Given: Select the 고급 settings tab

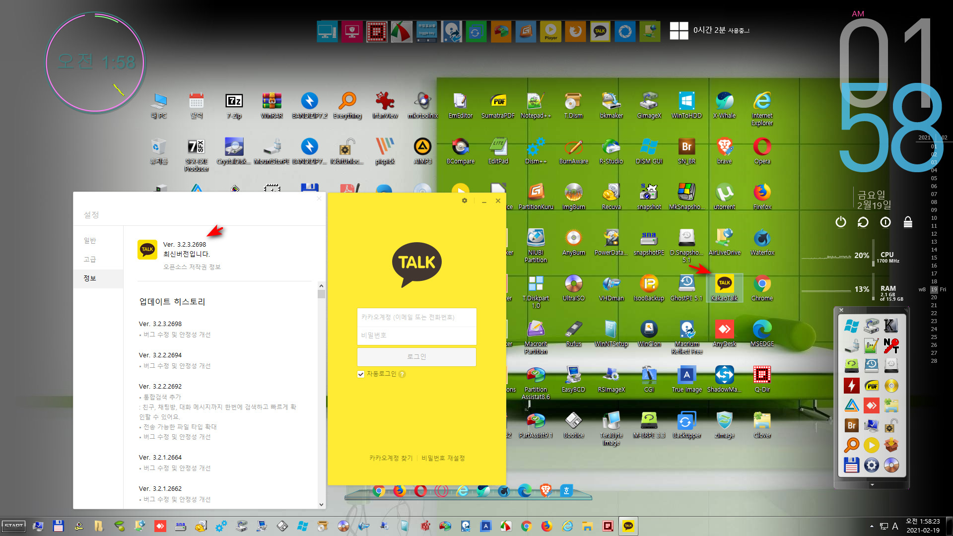Looking at the screenshot, I should tap(90, 260).
